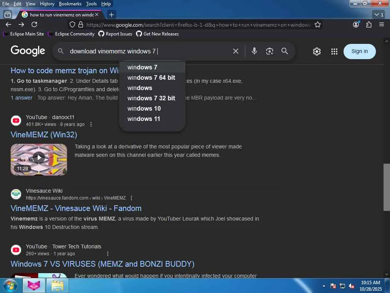The image size is (390, 293).
Task: Choose 'windows 7' suggestion
Action: point(152,67)
